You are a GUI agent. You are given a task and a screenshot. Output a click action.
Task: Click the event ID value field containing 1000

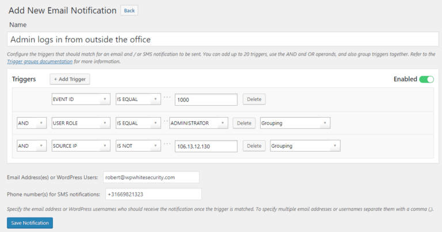pos(206,99)
